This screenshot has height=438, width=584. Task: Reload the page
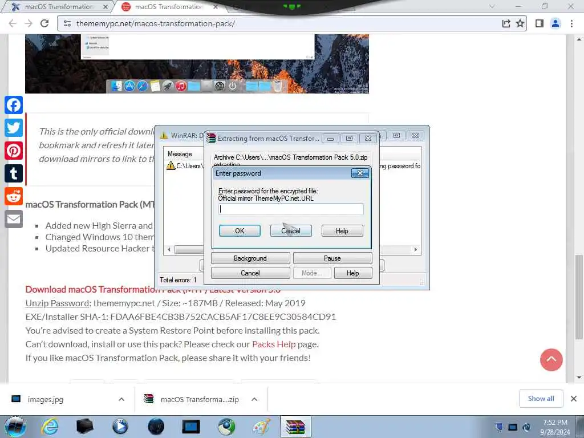tap(44, 23)
